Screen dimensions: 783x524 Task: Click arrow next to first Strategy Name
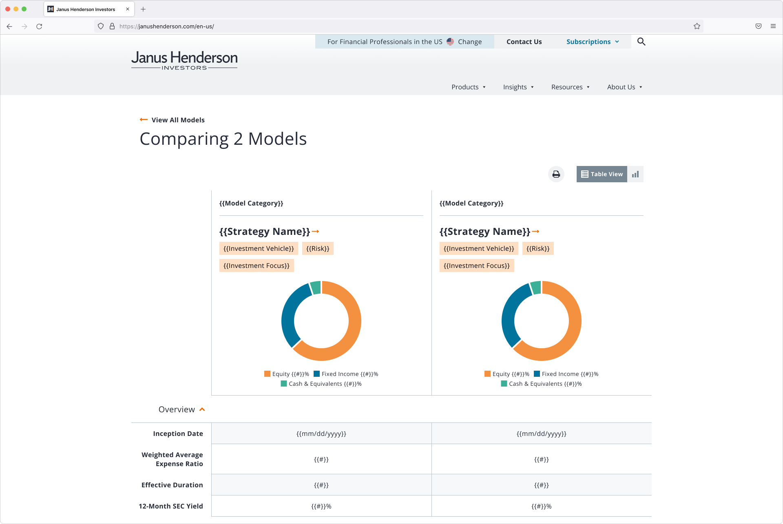315,232
